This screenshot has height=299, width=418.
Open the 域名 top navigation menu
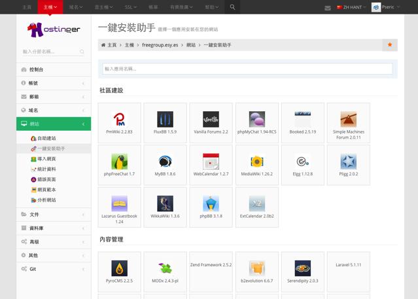coord(76,7)
